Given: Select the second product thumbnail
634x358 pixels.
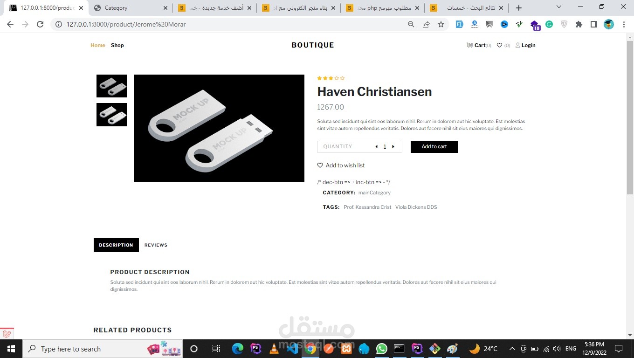Looking at the screenshot, I should 111,115.
